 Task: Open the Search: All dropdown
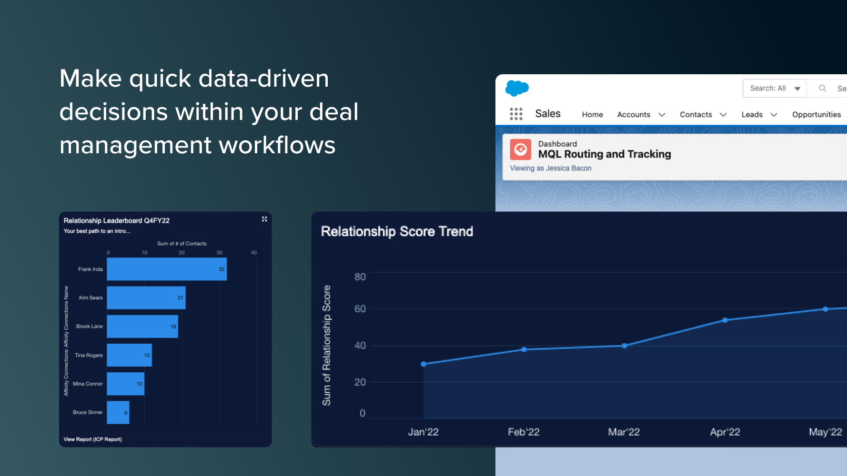[774, 89]
